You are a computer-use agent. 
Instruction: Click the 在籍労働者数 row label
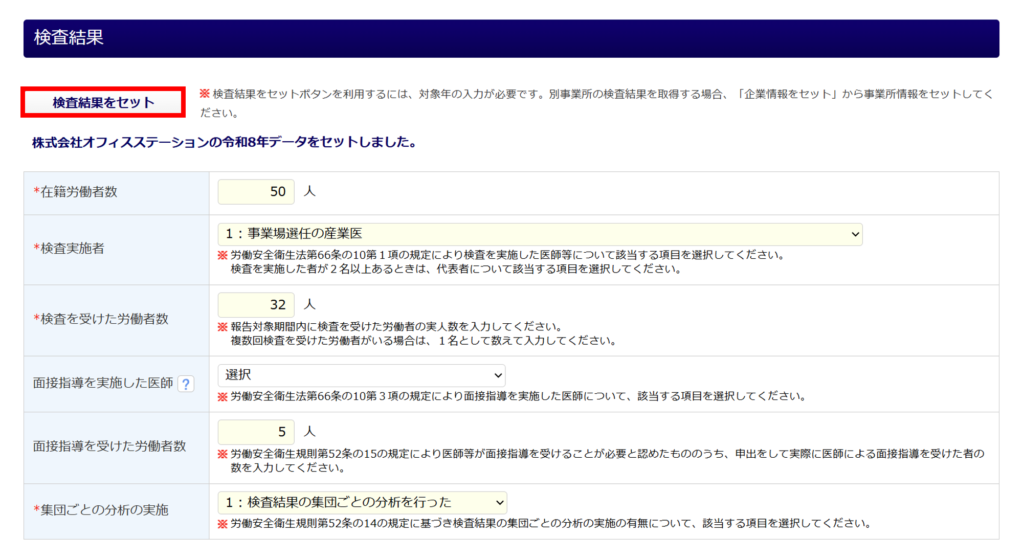coord(79,192)
